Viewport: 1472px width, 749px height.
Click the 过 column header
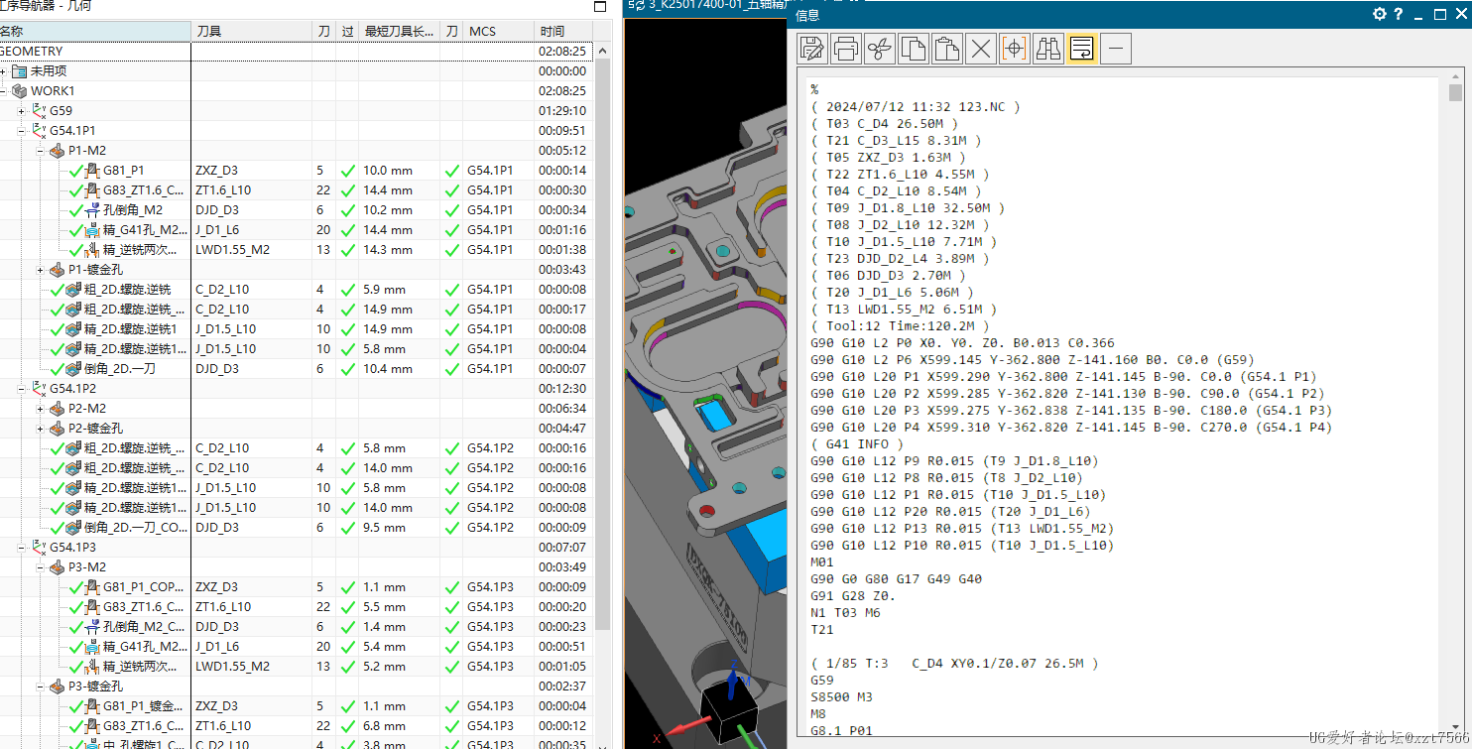point(347,32)
